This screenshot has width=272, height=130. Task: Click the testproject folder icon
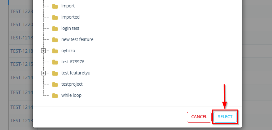coord(55,84)
